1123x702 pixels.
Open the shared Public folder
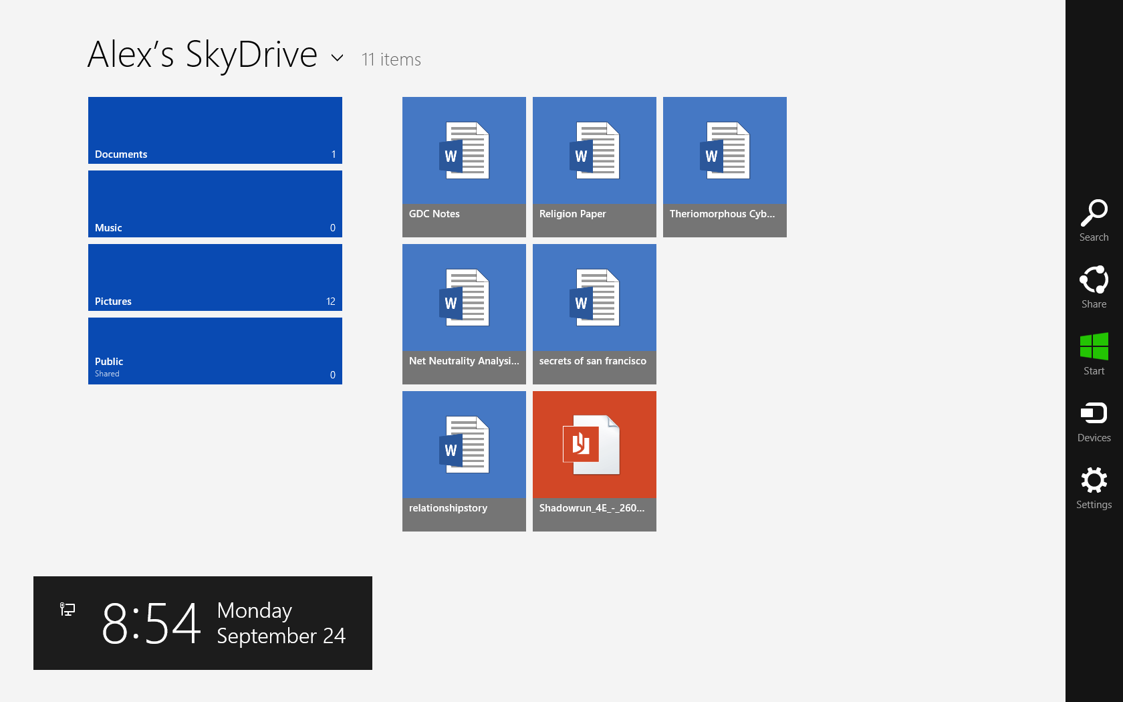215,351
